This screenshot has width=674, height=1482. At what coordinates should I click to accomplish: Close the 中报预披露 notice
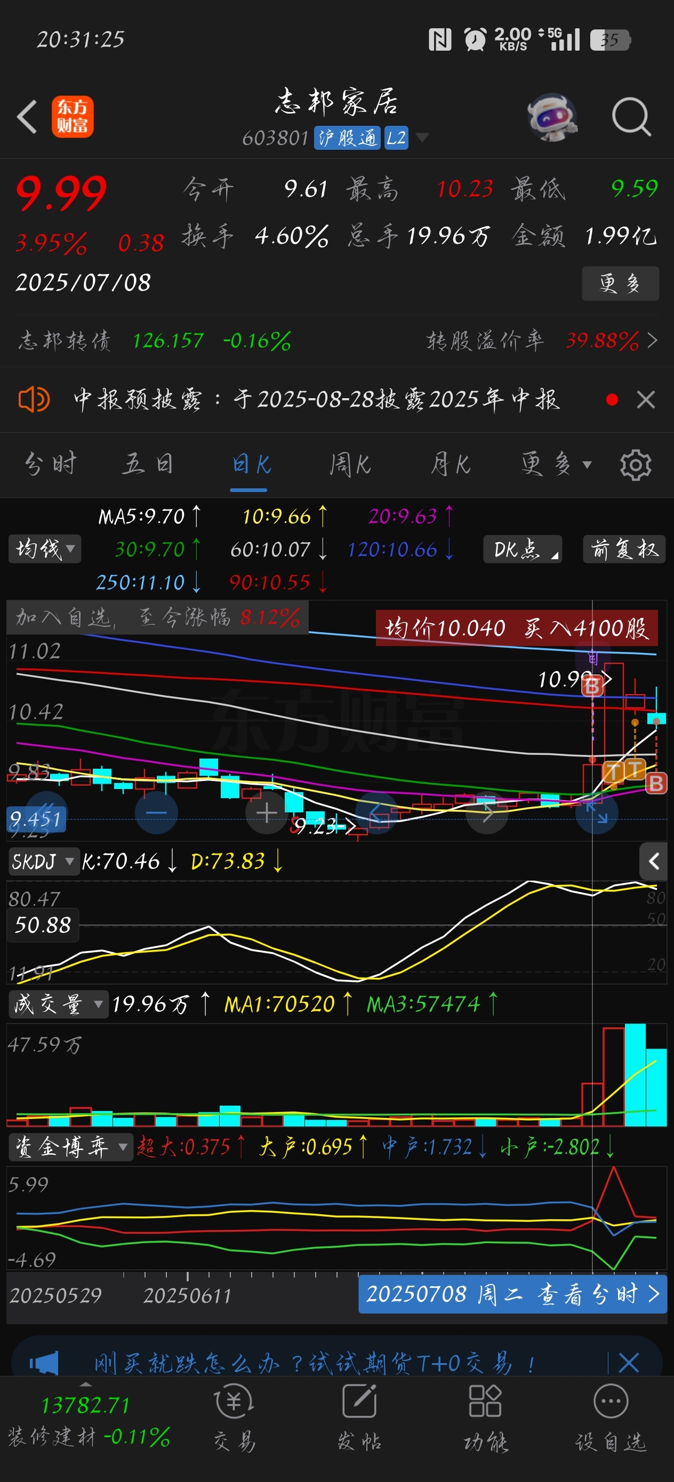point(646,399)
